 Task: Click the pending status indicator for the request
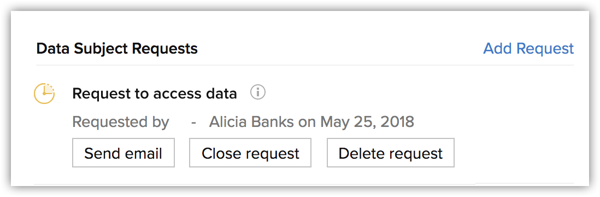pos(44,93)
